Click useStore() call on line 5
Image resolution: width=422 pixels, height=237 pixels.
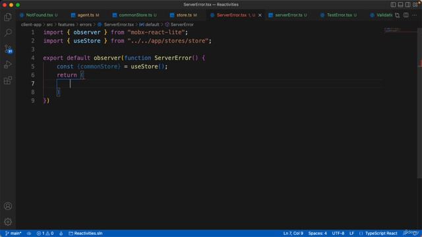coord(148,66)
